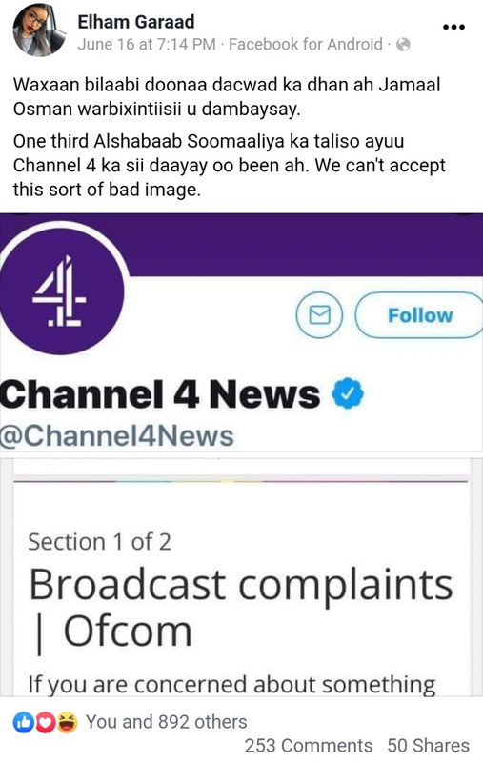Open the 50 Shares link

[429, 746]
